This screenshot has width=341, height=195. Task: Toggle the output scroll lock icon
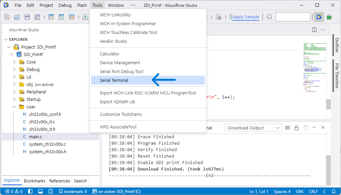(296, 128)
